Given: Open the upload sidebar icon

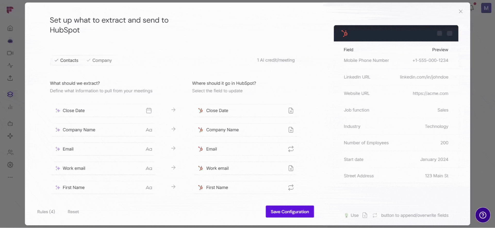Looking at the screenshot, I should pos(10,78).
